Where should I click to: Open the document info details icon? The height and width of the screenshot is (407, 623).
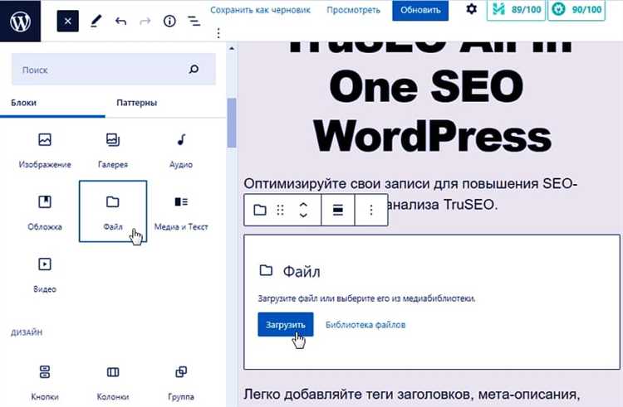[x=169, y=21]
